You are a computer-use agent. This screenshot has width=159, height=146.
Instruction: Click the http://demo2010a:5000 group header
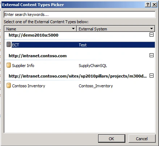click(33, 35)
